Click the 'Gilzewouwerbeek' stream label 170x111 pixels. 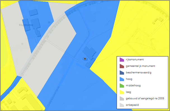coord(54,96)
